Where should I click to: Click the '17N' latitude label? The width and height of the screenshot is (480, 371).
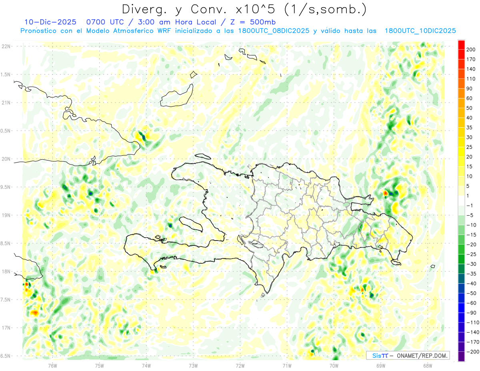pos(6,328)
